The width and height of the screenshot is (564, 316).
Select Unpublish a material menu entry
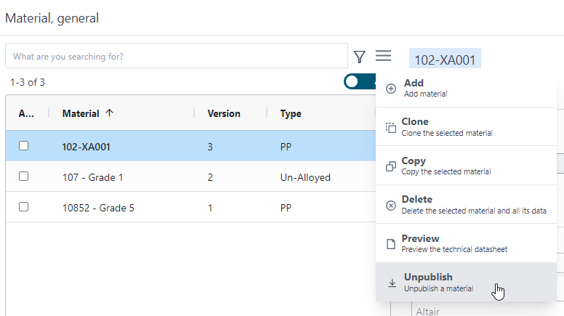click(466, 282)
